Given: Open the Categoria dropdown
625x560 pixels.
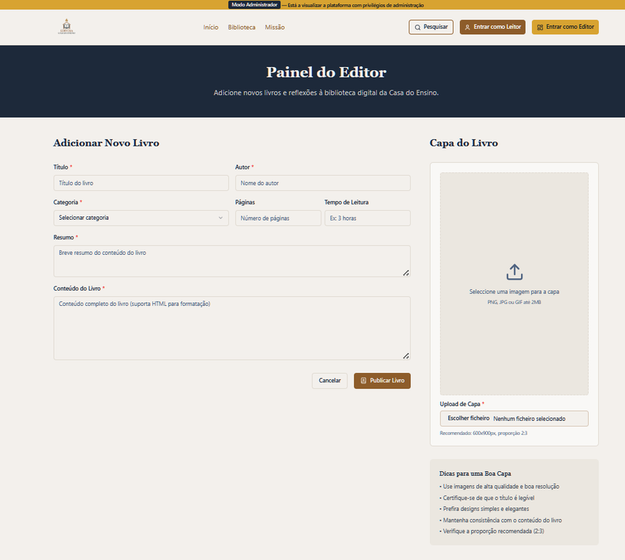Looking at the screenshot, I should [141, 218].
